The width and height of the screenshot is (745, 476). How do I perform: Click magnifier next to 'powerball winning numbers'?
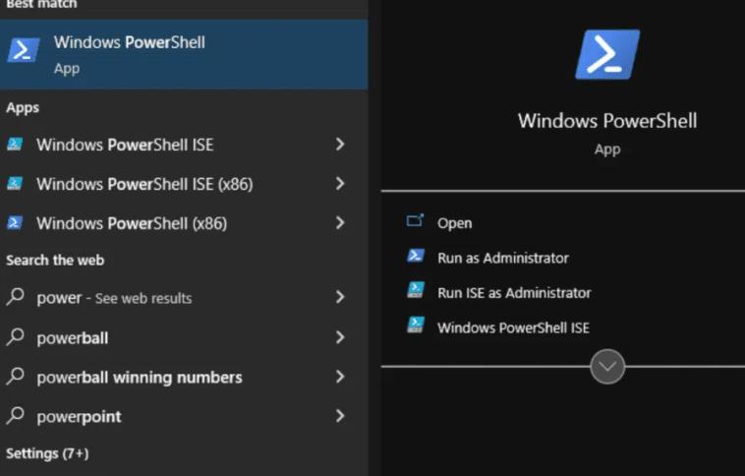pos(15,376)
